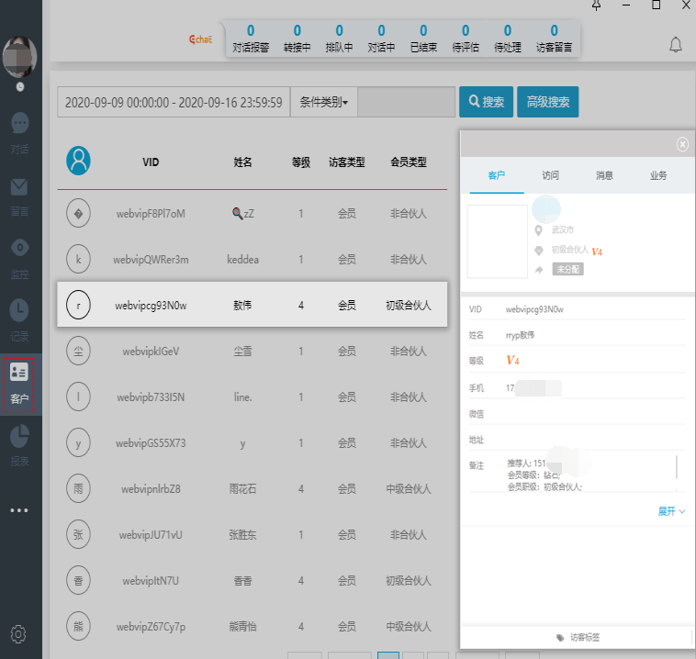Select the 业务 tab in customer panel
696x659 pixels.
pyautogui.click(x=658, y=175)
